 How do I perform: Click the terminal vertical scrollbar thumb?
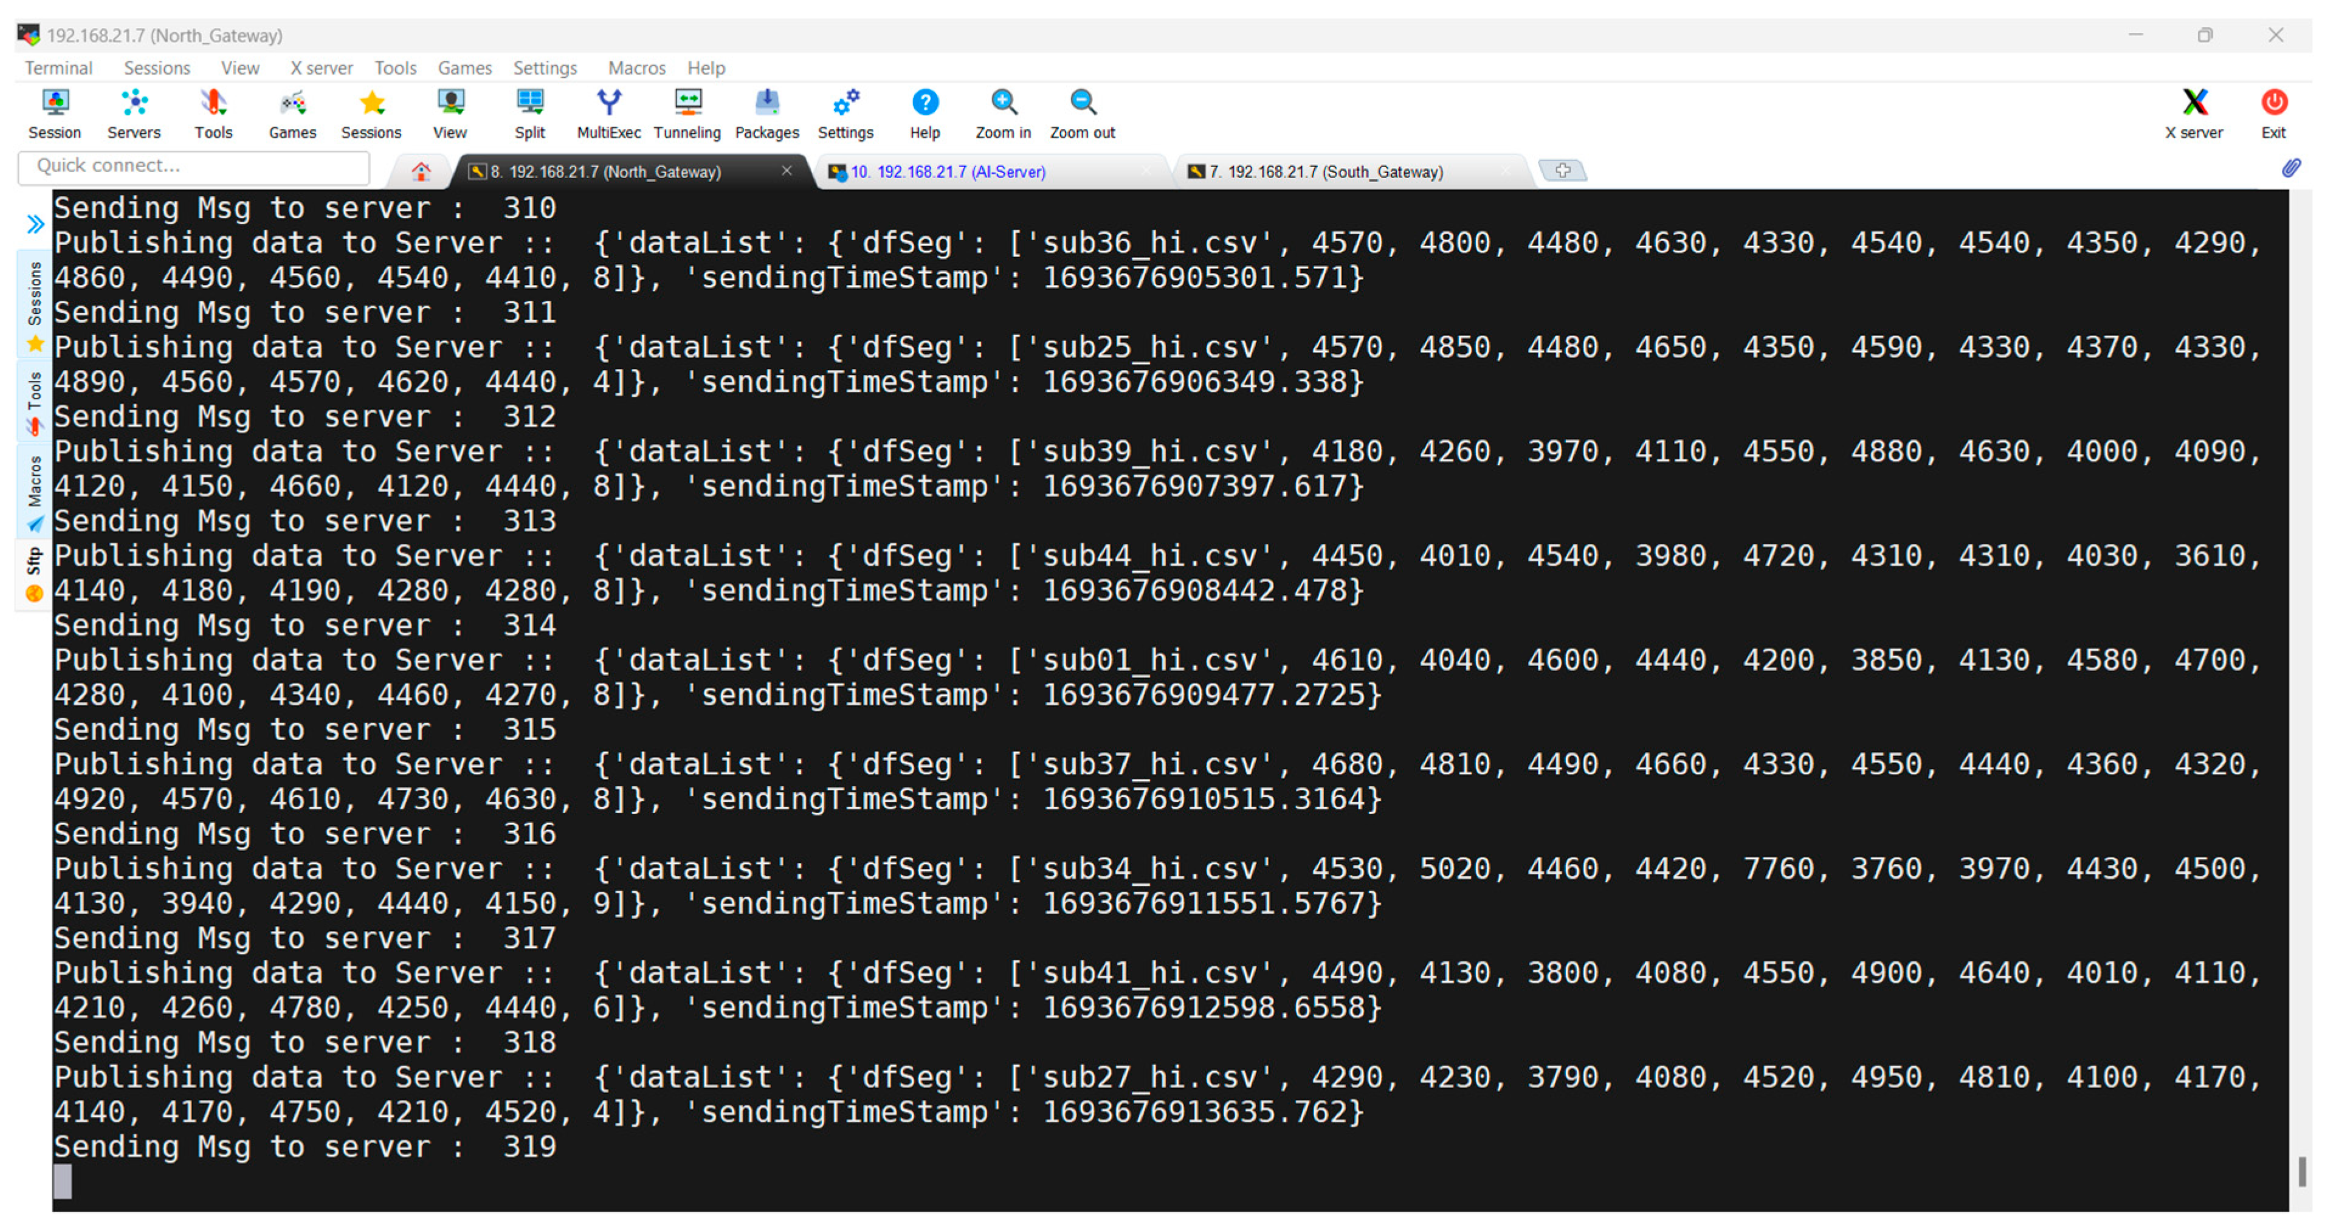coord(2303,1171)
